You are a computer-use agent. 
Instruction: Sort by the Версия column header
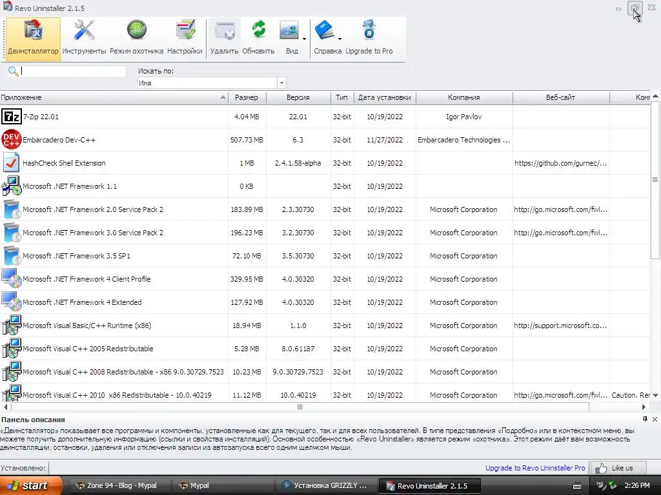[x=298, y=97]
